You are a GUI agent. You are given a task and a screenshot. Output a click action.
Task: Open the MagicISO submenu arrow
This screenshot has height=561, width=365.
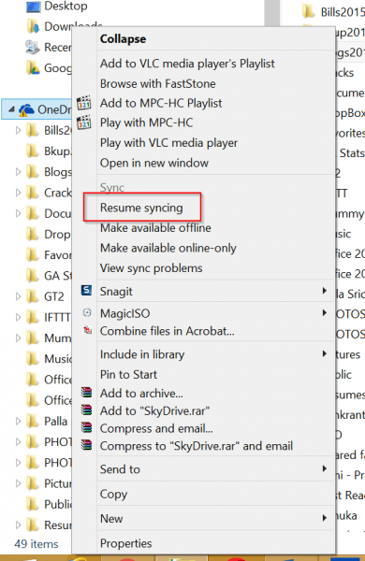pyautogui.click(x=324, y=312)
